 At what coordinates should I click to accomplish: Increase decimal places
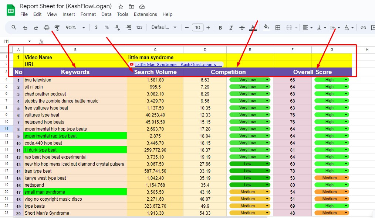pyautogui.click(x=128, y=28)
